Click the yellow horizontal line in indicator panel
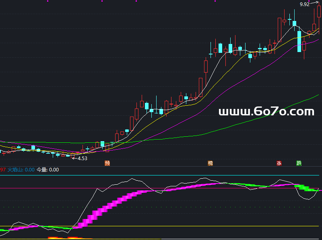322x240 pixels. point(161,226)
